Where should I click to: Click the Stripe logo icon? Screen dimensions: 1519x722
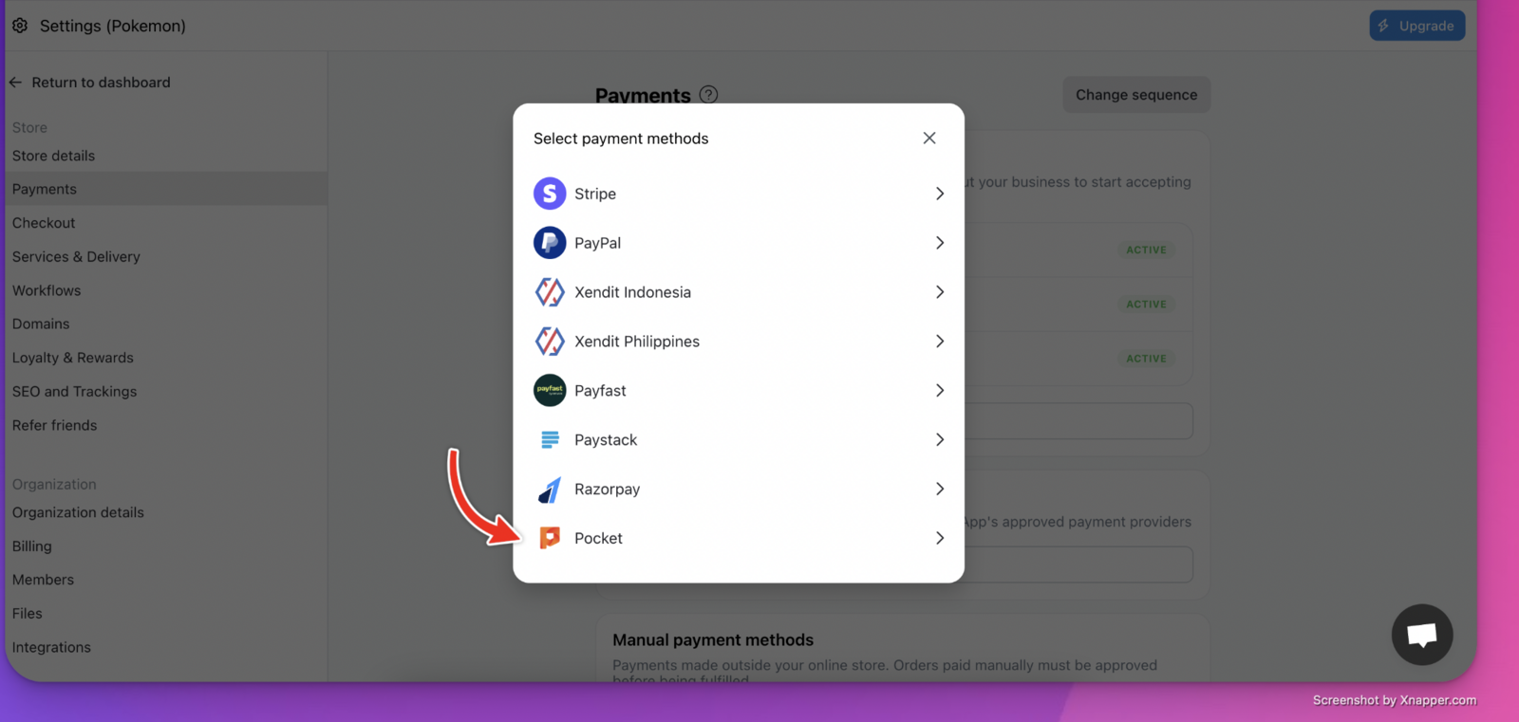click(550, 194)
